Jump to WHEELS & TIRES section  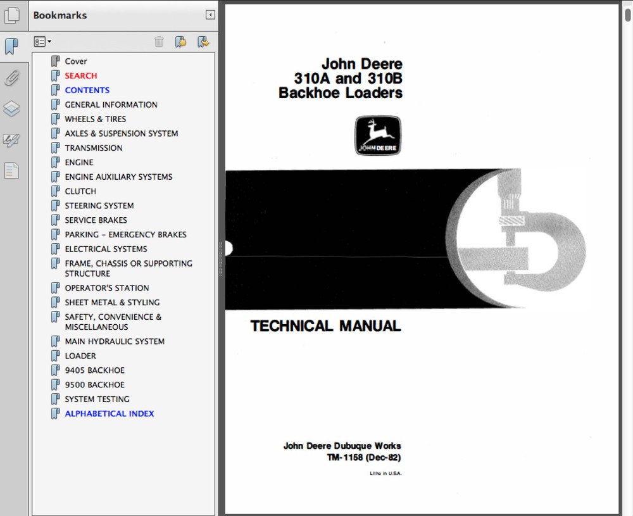click(96, 119)
